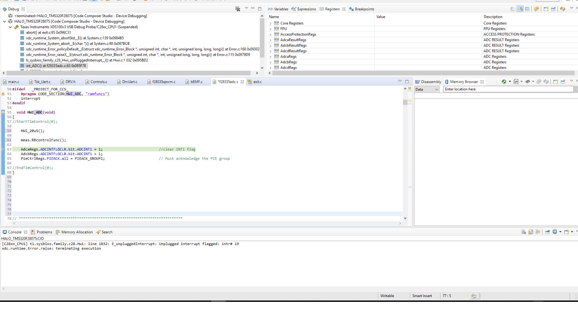Viewport: 578px width, 333px height.
Task: Open Debug view menu dropdown triangle
Action: pyautogui.click(x=246, y=8)
